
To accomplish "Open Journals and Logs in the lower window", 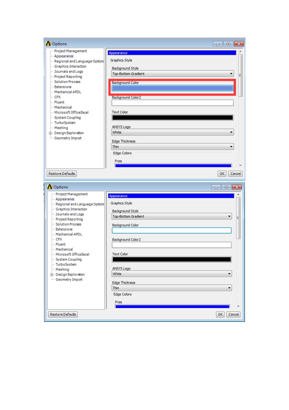I will point(70,214).
